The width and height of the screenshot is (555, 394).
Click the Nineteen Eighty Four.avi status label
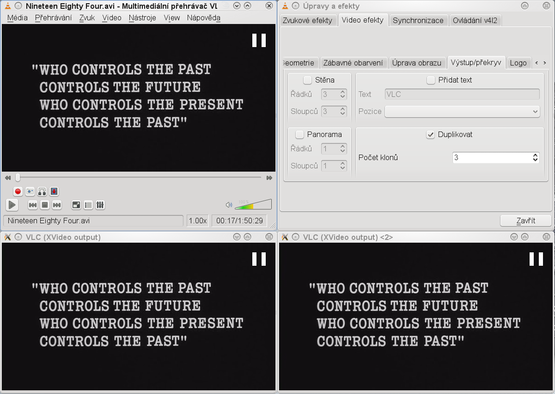coord(93,221)
